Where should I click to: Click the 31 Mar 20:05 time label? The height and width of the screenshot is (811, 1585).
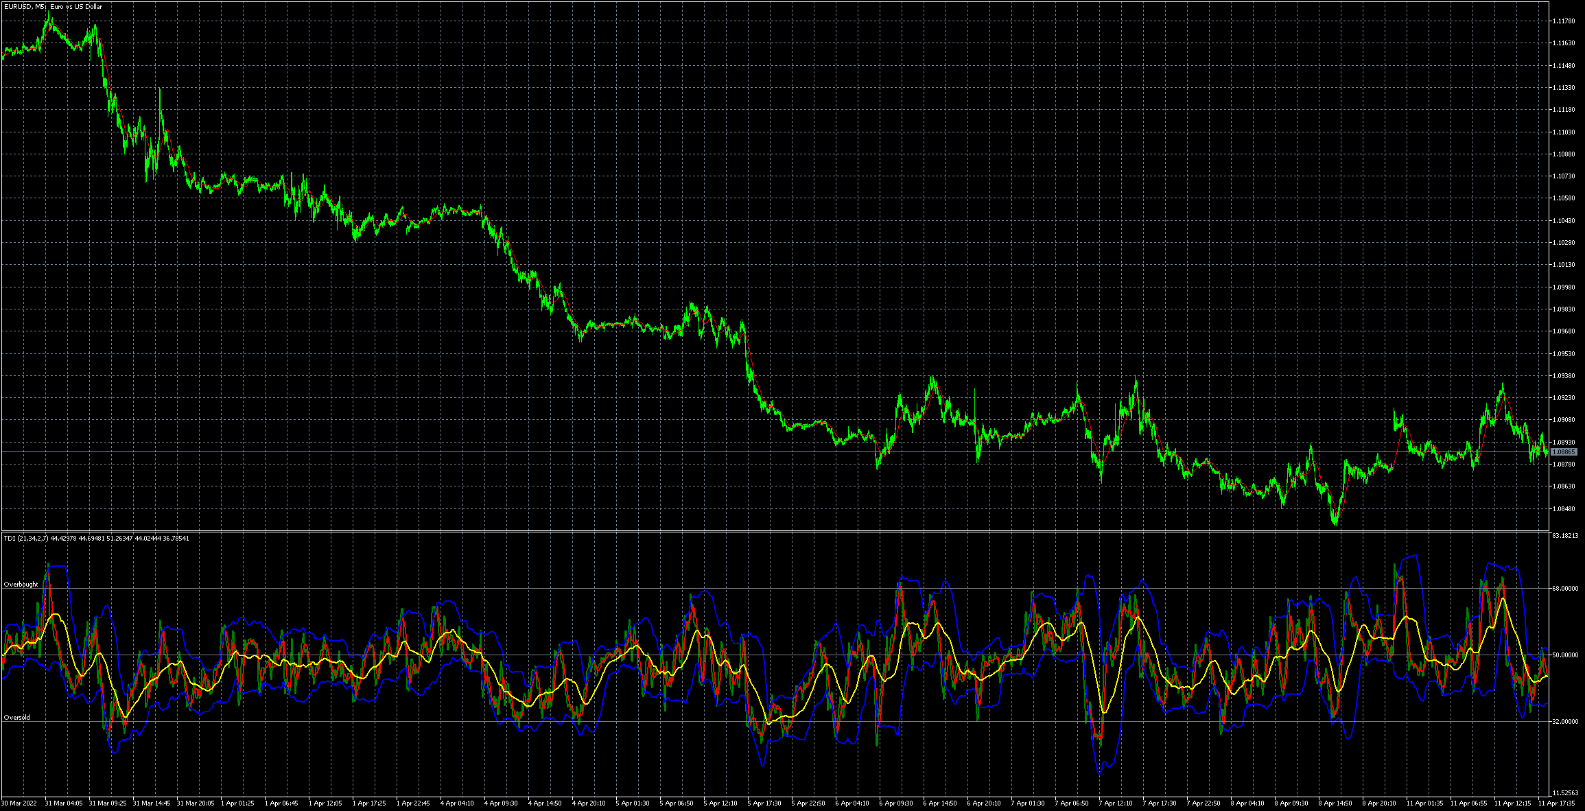(196, 803)
